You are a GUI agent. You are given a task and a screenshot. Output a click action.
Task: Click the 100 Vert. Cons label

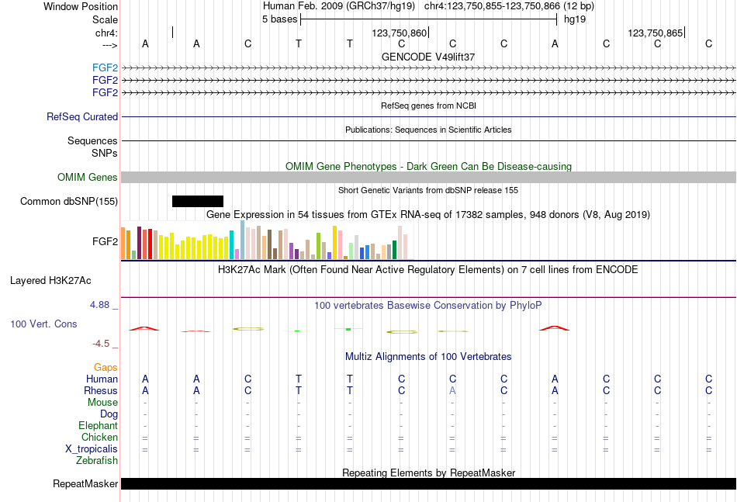click(43, 324)
